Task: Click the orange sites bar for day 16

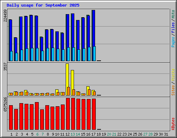Action: (x=89, y=92)
